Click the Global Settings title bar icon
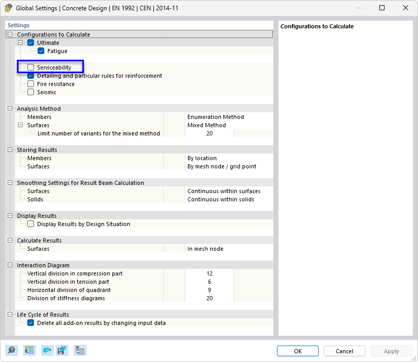This screenshot has height=362, width=418. 9,8
